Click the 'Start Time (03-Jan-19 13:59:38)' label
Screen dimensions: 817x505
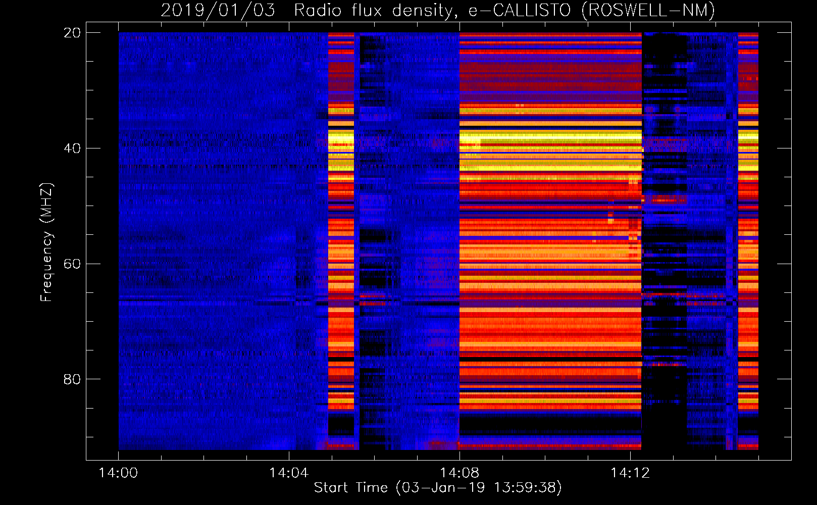[x=438, y=488]
